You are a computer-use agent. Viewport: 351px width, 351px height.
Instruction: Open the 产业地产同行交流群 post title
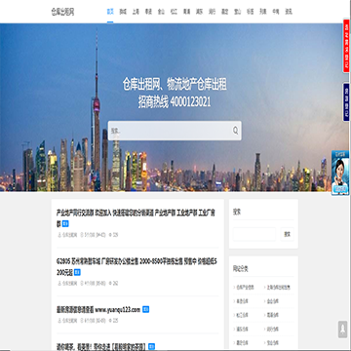pos(136,218)
